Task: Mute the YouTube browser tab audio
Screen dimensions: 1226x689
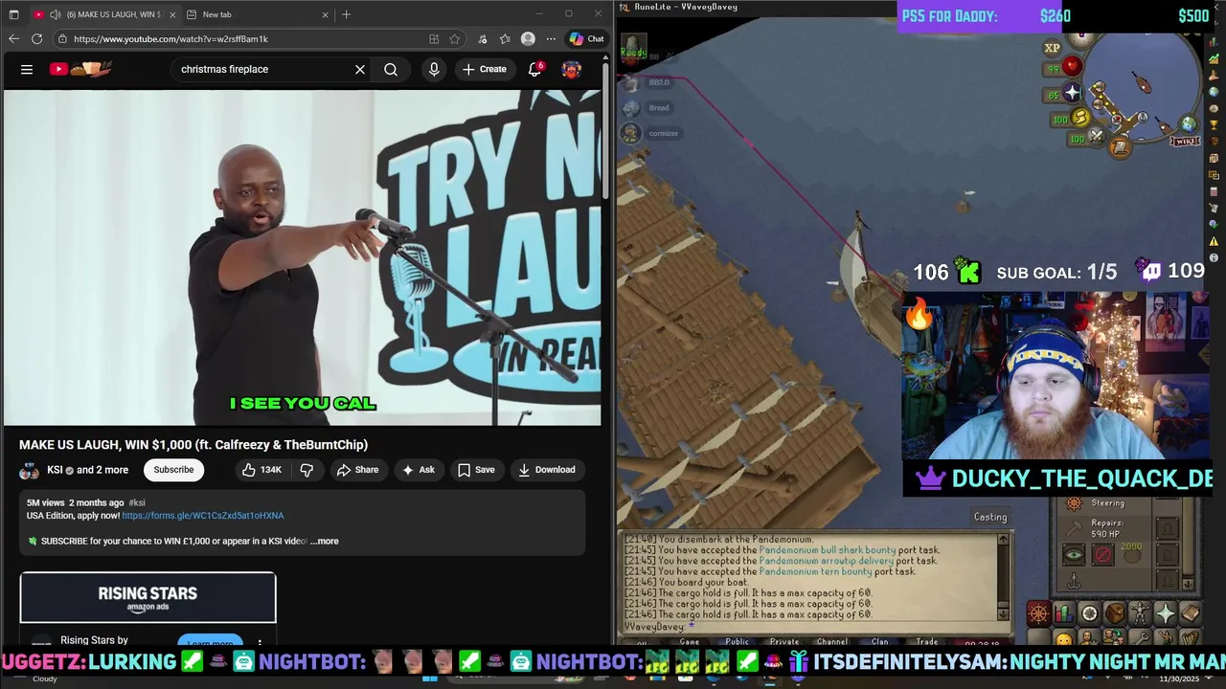Action: point(55,14)
